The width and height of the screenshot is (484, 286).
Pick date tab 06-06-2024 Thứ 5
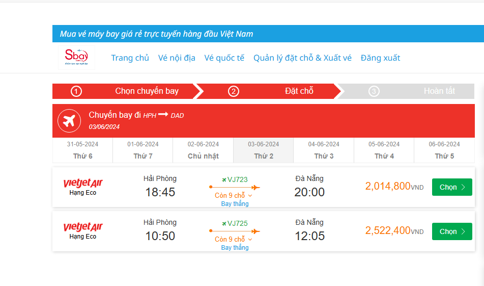pos(444,150)
